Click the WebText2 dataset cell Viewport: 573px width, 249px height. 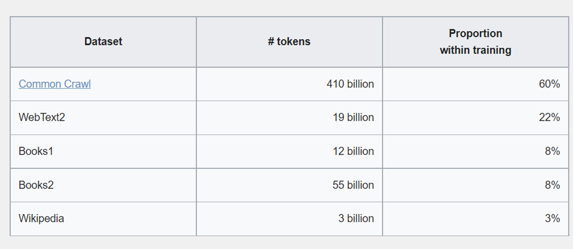click(103, 117)
